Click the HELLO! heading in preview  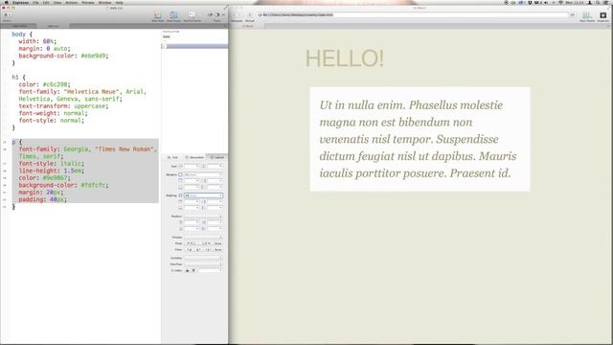[345, 58]
